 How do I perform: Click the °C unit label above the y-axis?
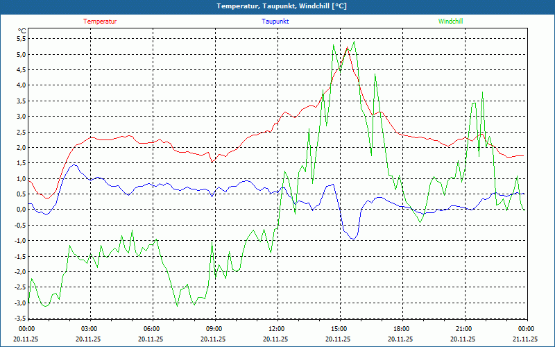click(x=22, y=31)
